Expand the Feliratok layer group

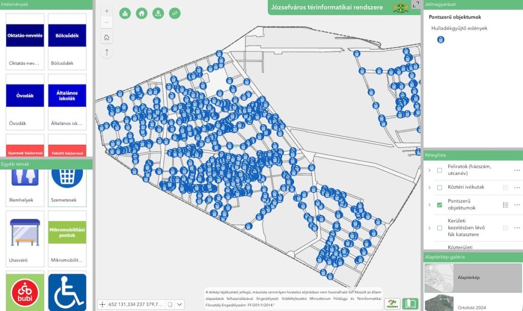coord(430,170)
